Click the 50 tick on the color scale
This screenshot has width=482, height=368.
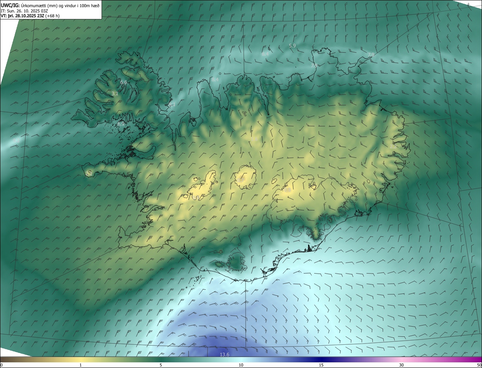tap(479, 365)
